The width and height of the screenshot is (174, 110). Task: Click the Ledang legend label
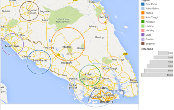[x=149, y=26]
